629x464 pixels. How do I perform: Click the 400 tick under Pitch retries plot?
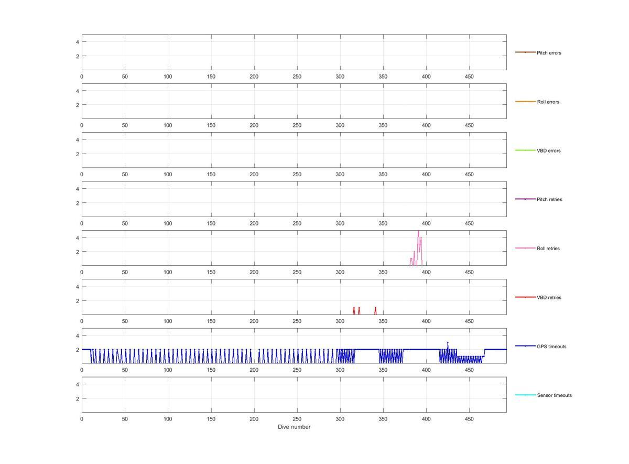[x=426, y=223]
